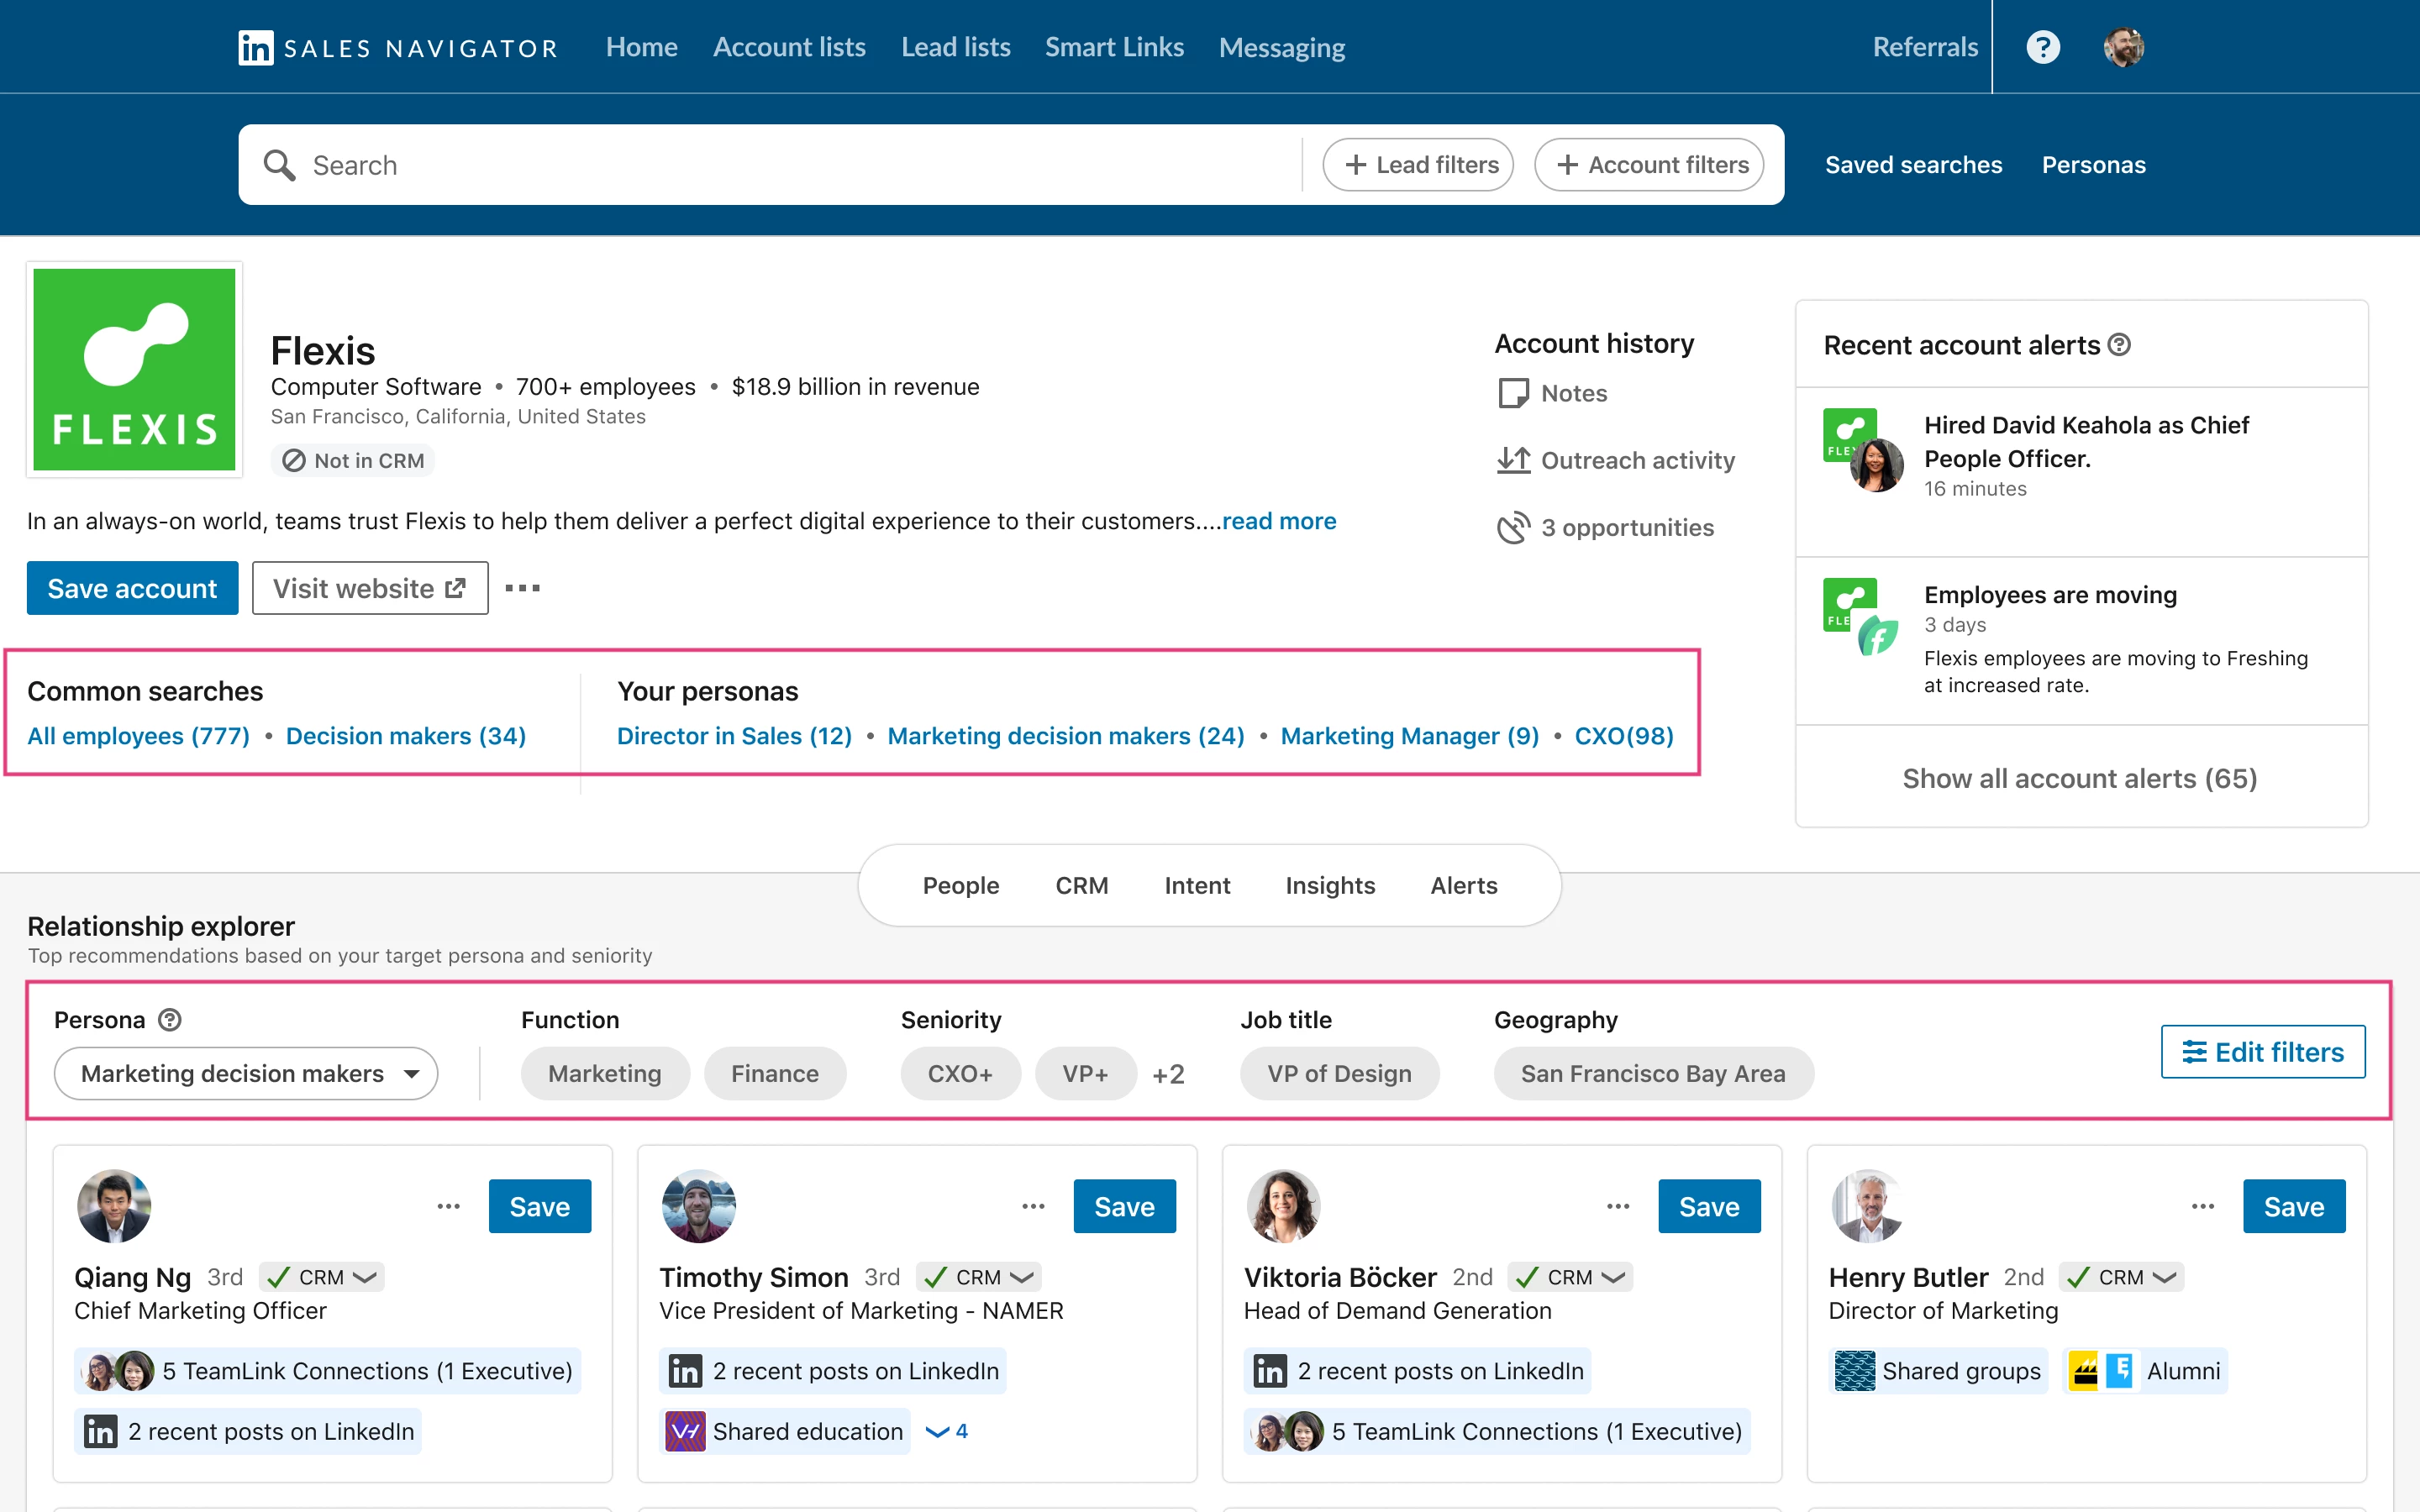Open the help question mark icon
The width and height of the screenshot is (2420, 1512).
[2042, 47]
